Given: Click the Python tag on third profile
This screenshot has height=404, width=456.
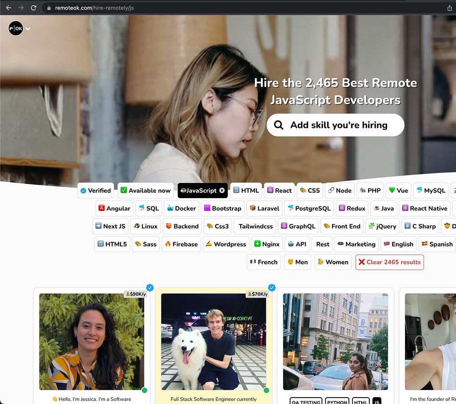Looking at the screenshot, I should (337, 402).
